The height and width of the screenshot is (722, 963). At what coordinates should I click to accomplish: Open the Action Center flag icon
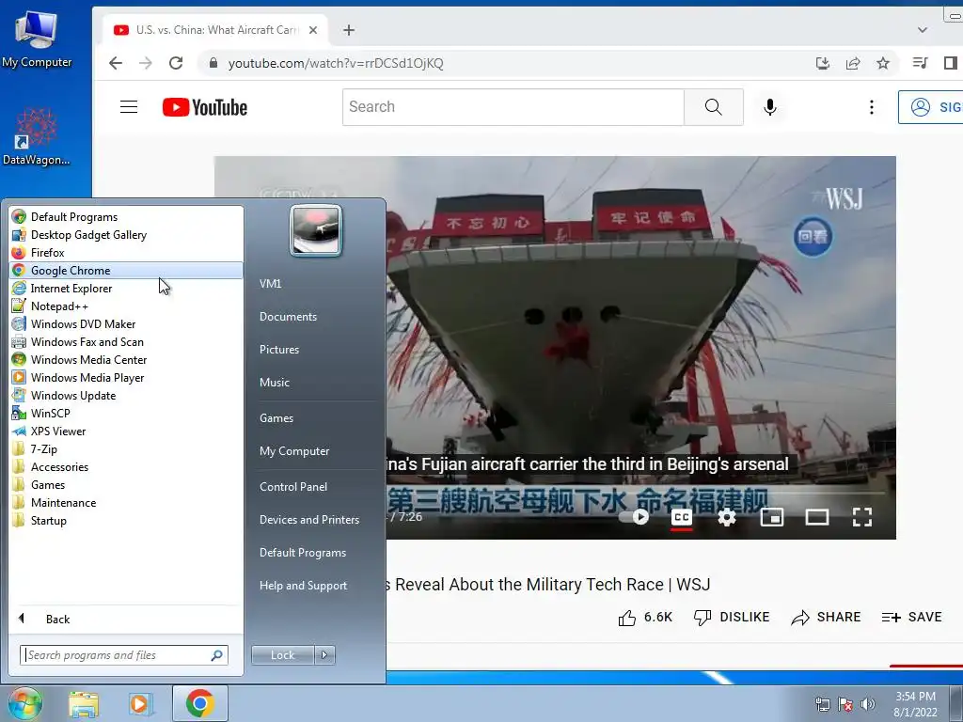845,704
